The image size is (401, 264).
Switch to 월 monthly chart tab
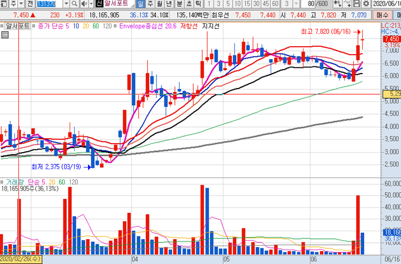coord(160,3)
